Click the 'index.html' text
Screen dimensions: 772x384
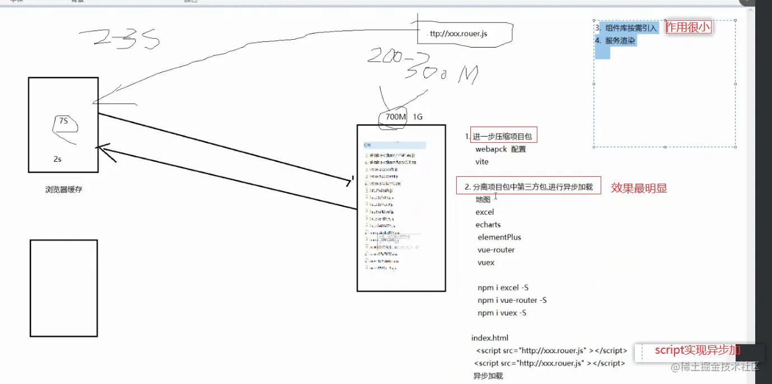(x=490, y=338)
